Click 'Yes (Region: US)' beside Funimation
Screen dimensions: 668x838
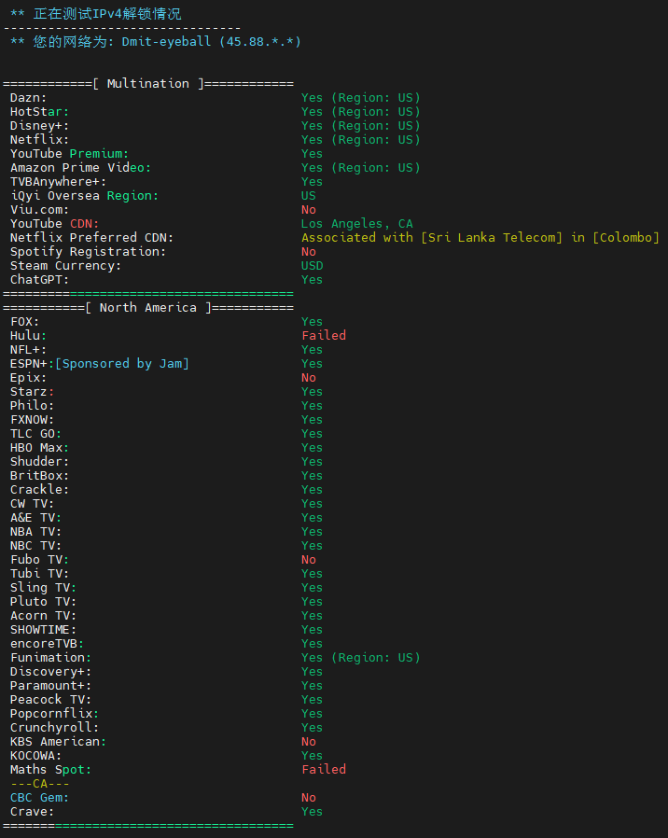pyautogui.click(x=361, y=658)
